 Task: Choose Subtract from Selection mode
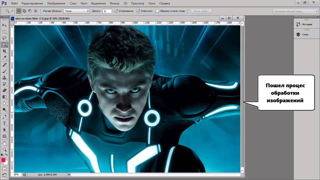pyautogui.click(x=30, y=11)
